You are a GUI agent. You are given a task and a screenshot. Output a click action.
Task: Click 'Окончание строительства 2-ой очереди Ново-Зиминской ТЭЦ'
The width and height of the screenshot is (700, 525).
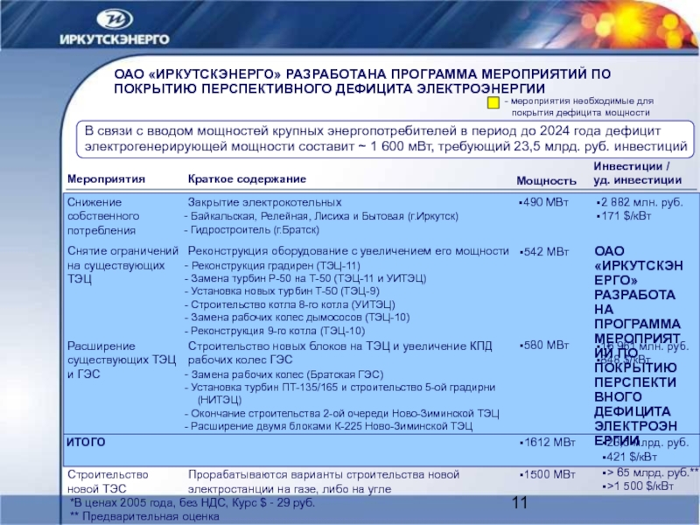click(x=341, y=414)
